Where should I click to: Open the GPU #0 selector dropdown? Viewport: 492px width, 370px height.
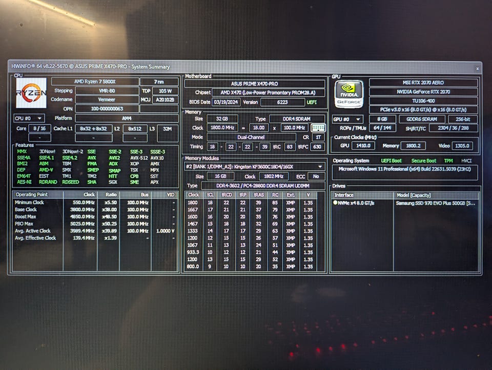tap(347, 119)
